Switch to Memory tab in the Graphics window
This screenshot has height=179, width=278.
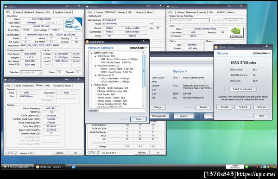coord(202,12)
